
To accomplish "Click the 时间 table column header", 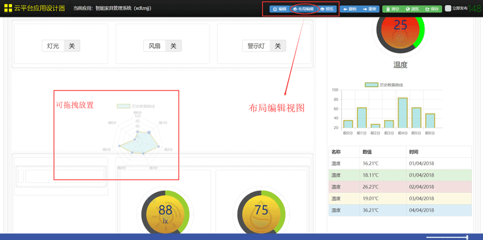I will 414,152.
